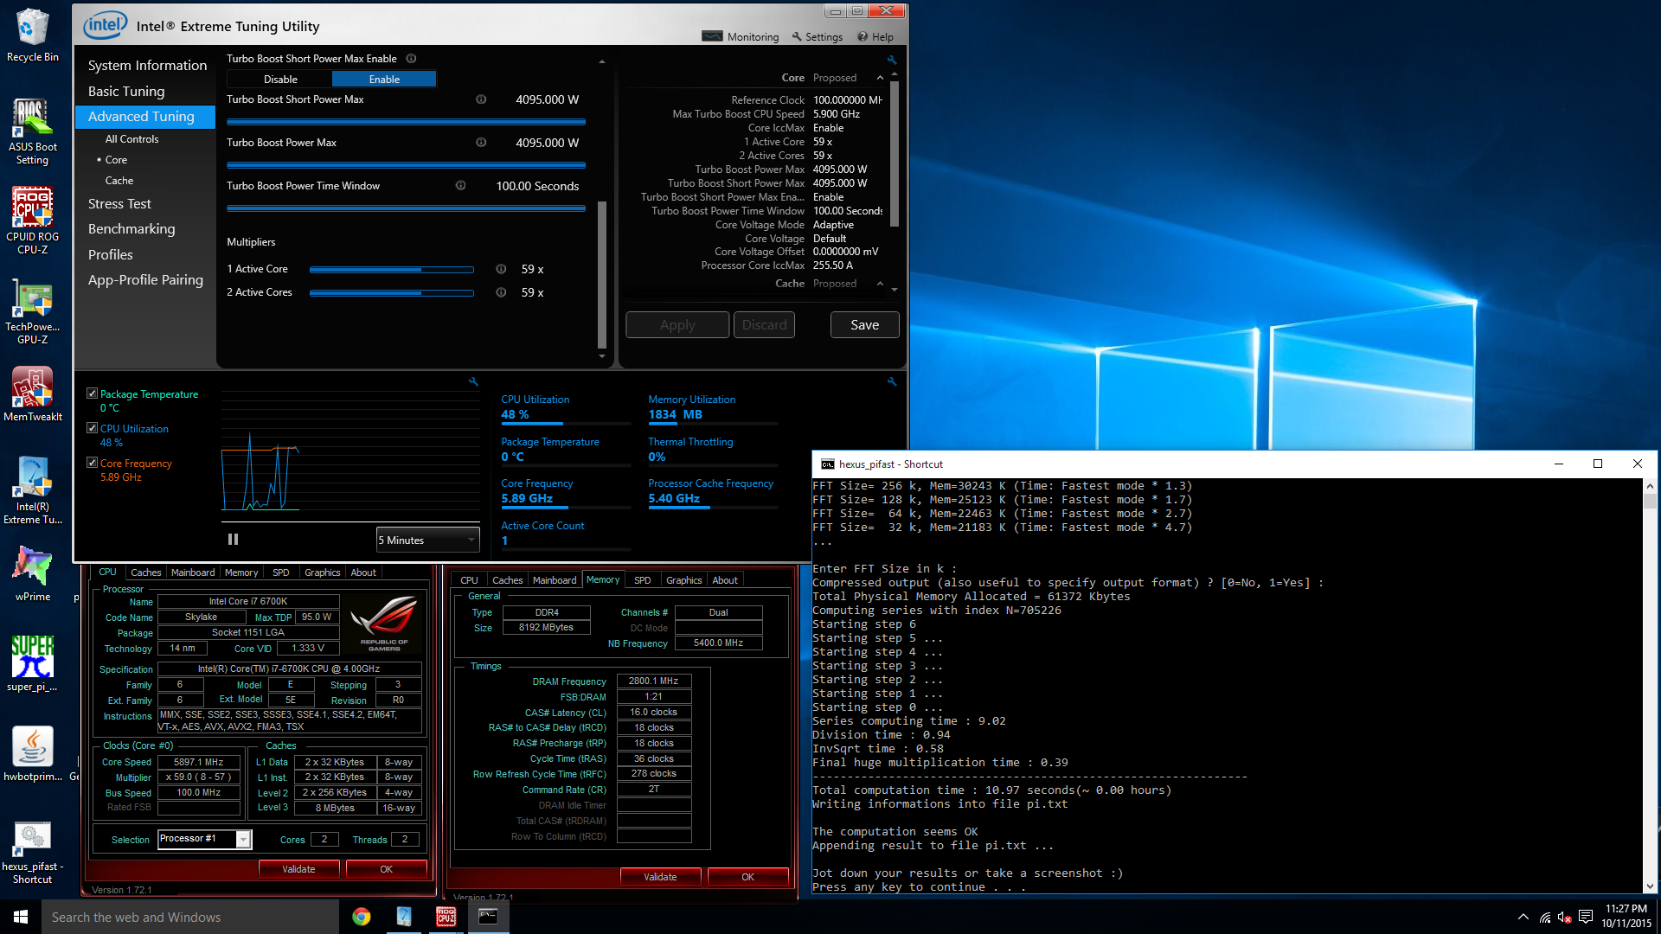Screen dimensions: 1661x934
Task: Click Save button in Intel XTU
Action: [x=864, y=325]
